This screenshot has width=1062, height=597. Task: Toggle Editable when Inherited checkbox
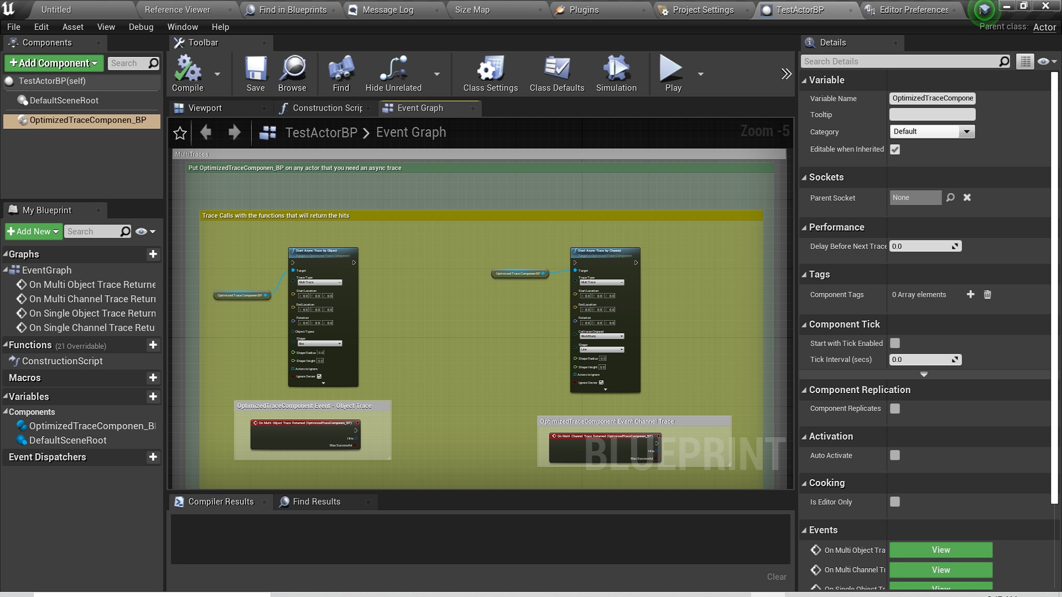[895, 149]
